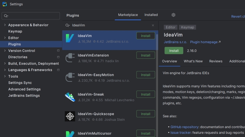Select the IdeaVim-EasyMotion plugin name
245x137 pixels.
tap(96, 75)
